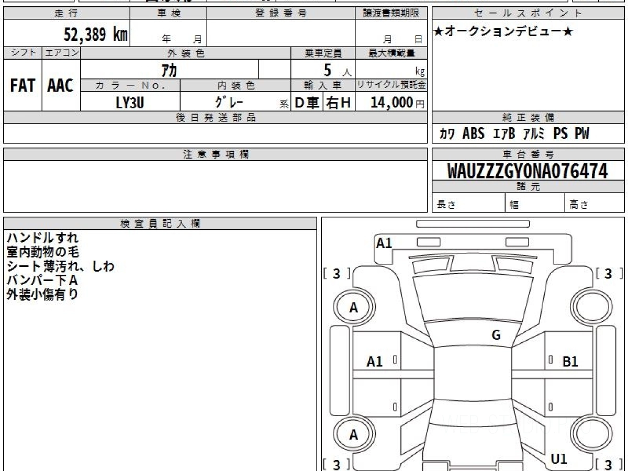Click the エアコン header cell
Image resolution: width=628 pixels, height=471 pixels.
tap(61, 53)
